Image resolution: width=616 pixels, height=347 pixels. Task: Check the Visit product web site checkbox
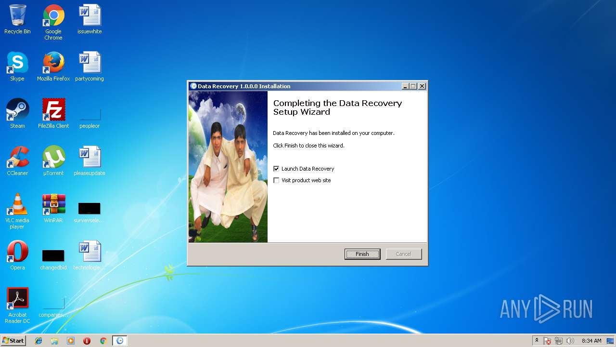pyautogui.click(x=276, y=180)
